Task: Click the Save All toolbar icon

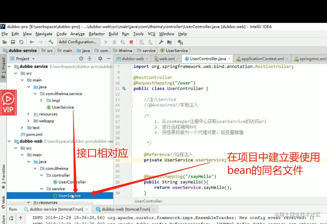Action: pos(13,42)
